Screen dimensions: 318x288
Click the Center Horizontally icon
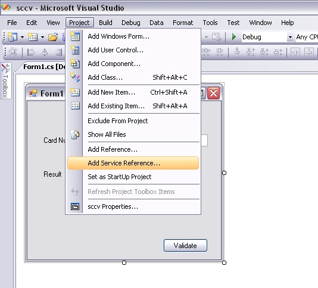[x=295, y=52]
